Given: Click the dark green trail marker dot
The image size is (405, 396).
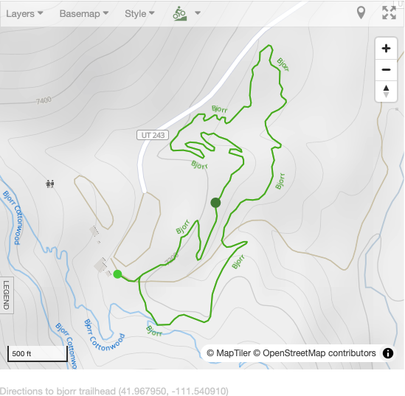Looking at the screenshot, I should coord(215,203).
